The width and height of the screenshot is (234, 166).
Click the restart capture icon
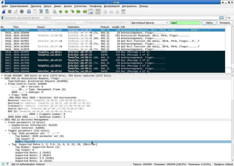(16, 12)
